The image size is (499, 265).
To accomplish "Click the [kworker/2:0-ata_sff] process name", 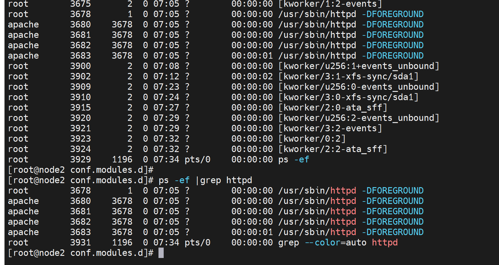I will coord(333,108).
